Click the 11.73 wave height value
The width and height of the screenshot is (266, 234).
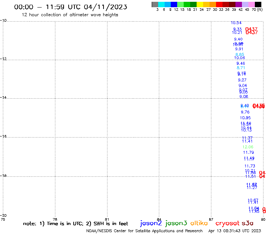coord(250,166)
